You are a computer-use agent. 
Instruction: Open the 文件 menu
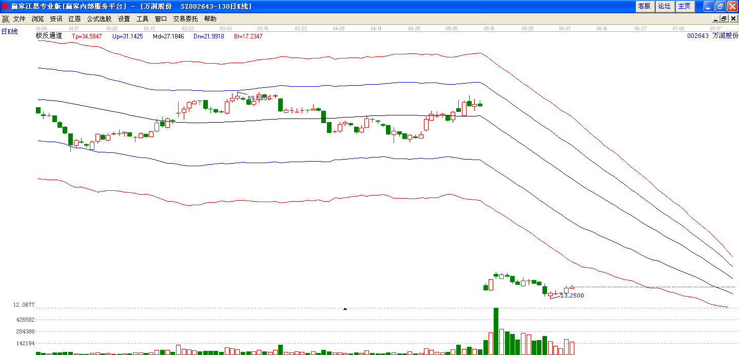coord(20,19)
